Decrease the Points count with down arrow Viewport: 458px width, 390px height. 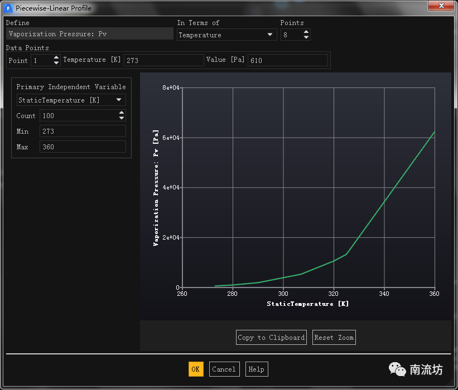pos(306,37)
